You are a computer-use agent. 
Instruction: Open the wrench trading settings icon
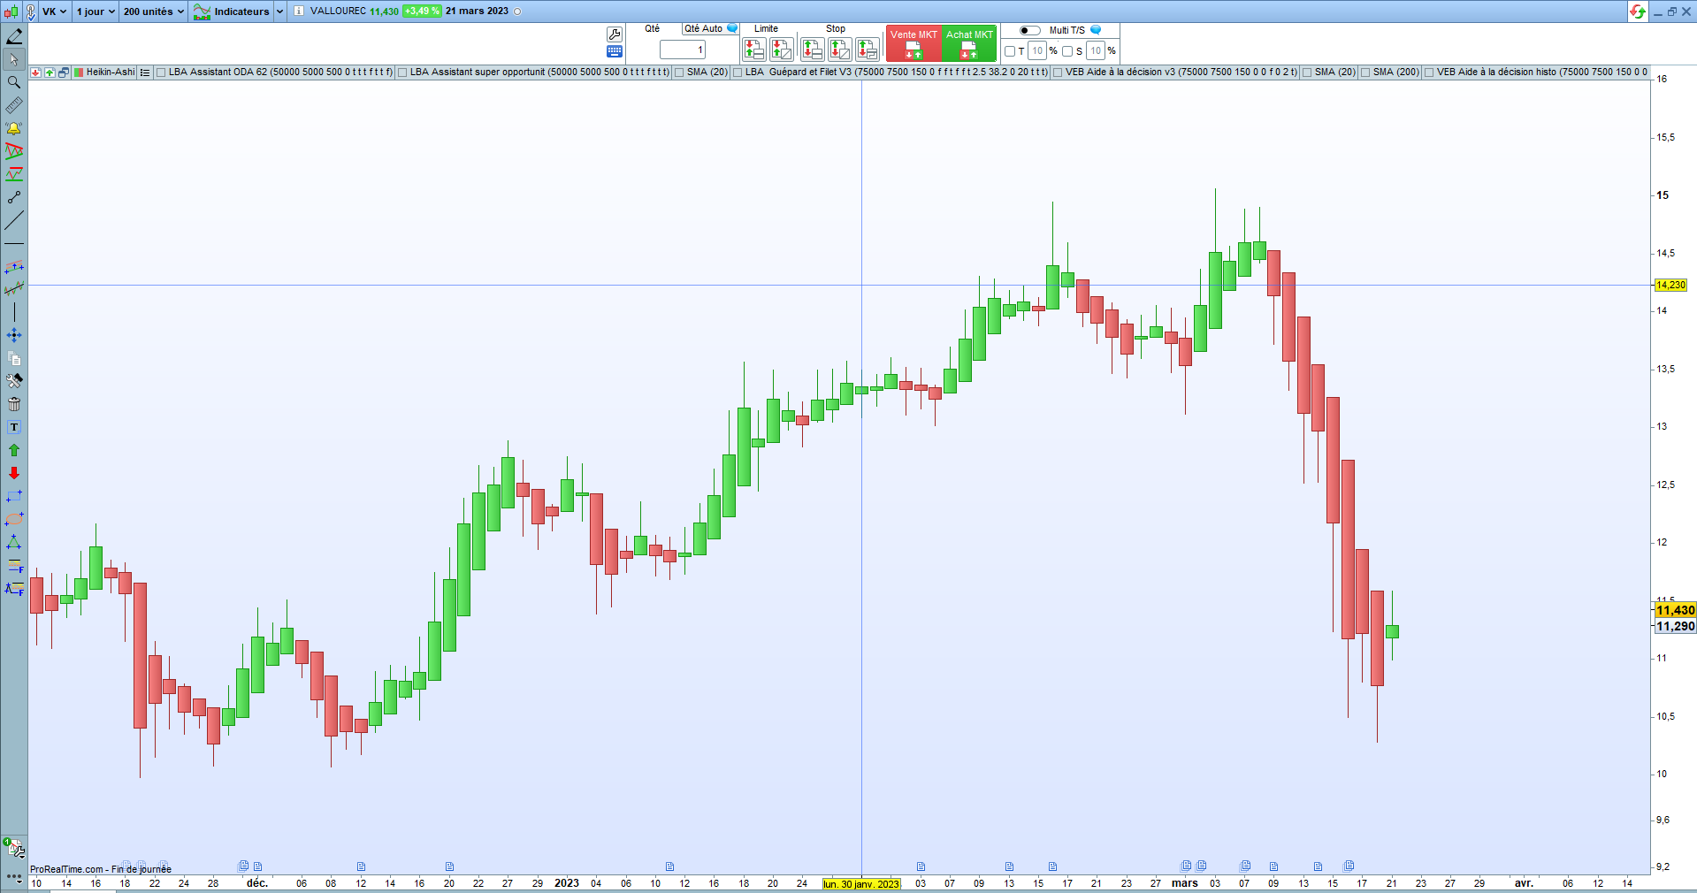(615, 34)
